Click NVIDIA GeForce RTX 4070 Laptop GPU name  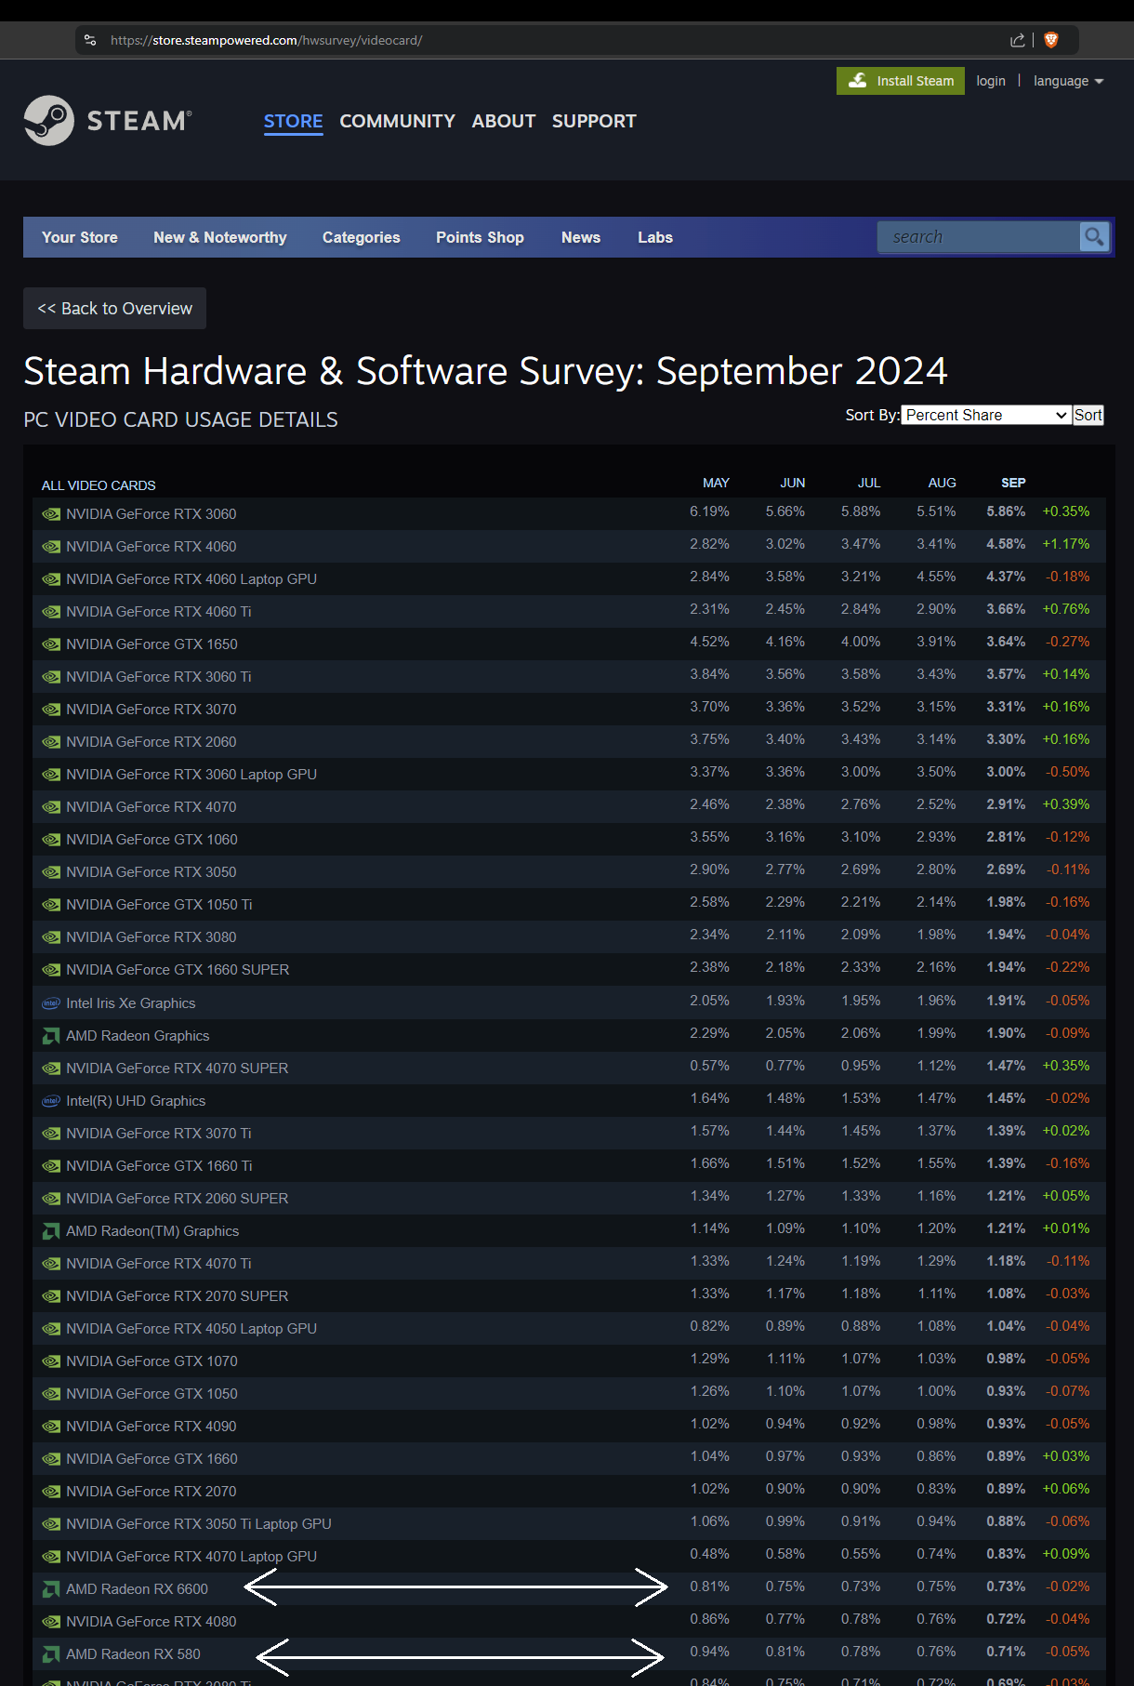(x=191, y=1557)
